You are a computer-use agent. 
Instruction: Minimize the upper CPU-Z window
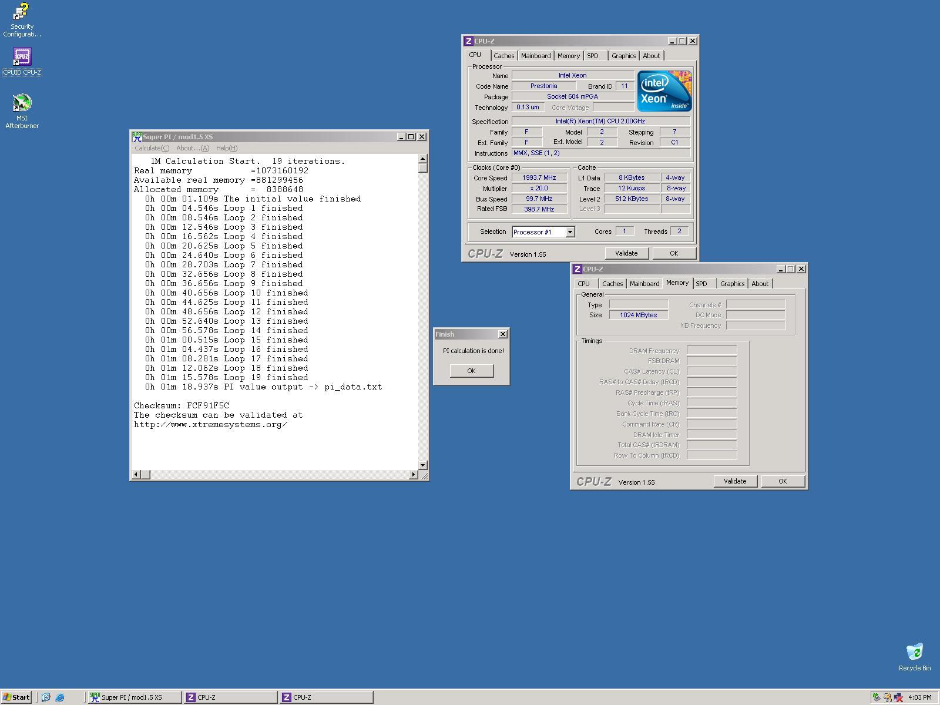(672, 41)
